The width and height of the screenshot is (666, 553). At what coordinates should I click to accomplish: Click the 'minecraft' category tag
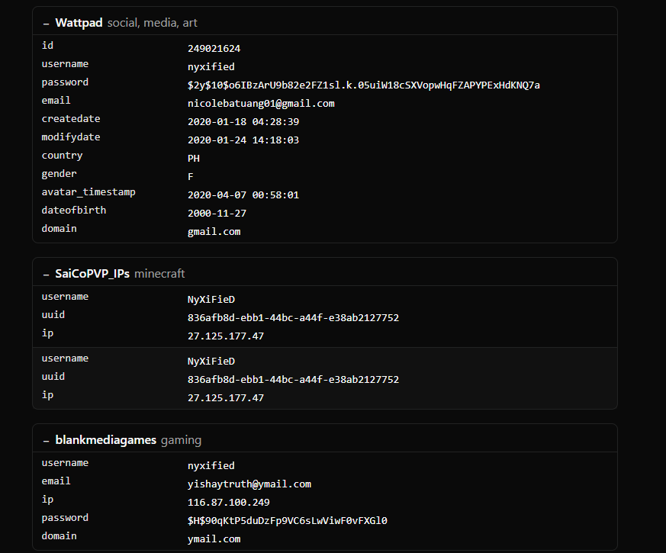(x=159, y=274)
